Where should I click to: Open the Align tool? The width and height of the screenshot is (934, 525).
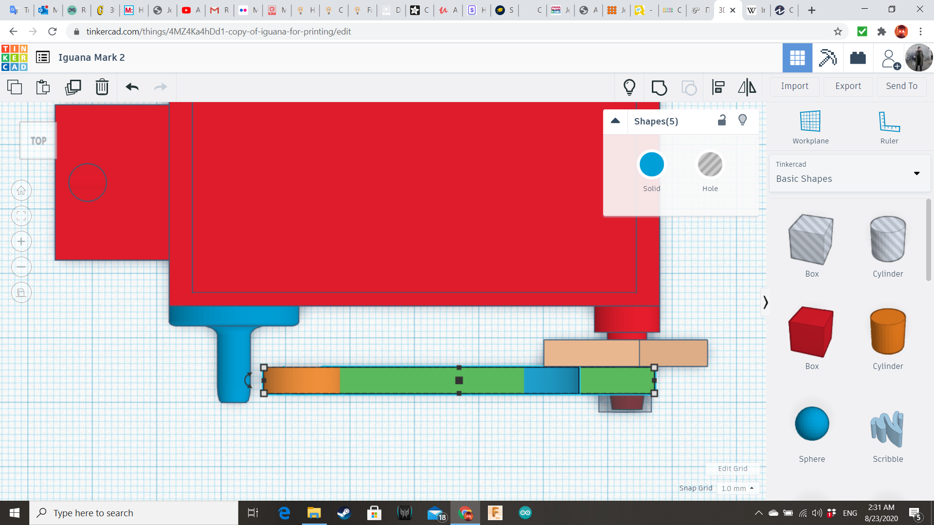pyautogui.click(x=718, y=87)
